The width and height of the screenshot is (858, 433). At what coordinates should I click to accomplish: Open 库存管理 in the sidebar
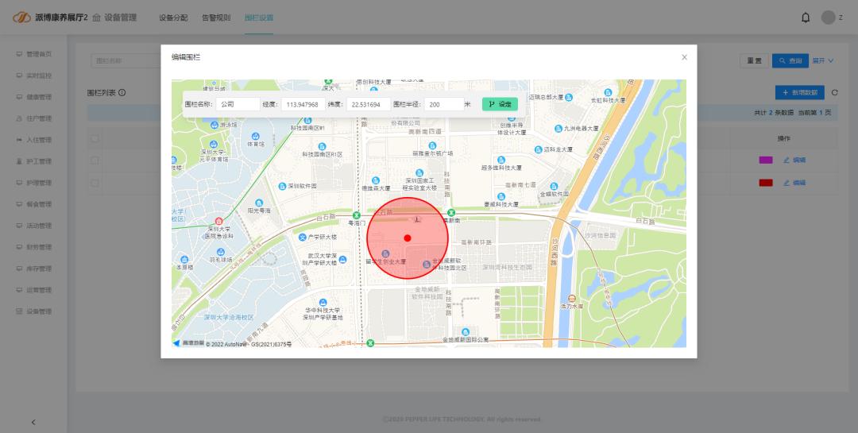(x=34, y=269)
